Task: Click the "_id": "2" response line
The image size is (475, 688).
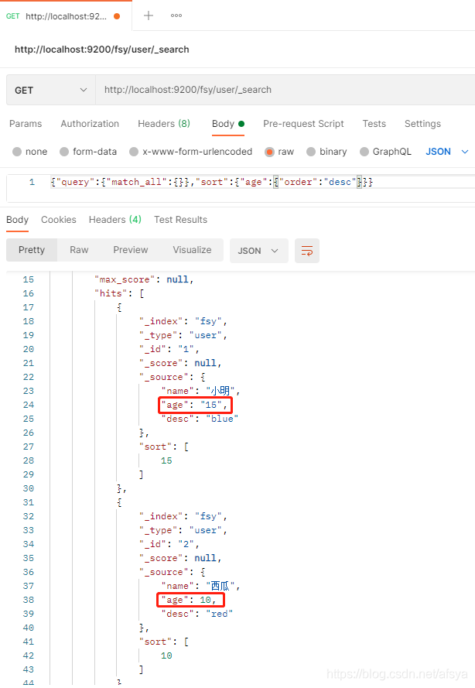Action: [x=169, y=544]
